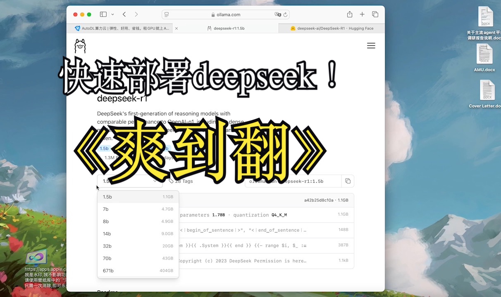Open the model size dropdown

(129, 181)
